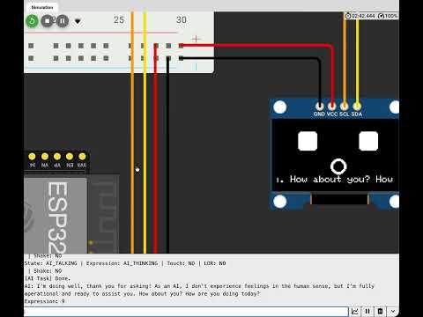Screen dimensions: 423x317
Task: Click the rightmost yellow header pin on the ESP32
Action: tap(82, 157)
